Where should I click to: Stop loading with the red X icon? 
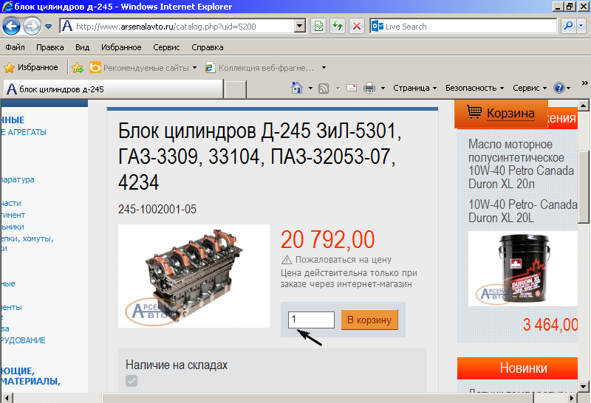(x=356, y=27)
